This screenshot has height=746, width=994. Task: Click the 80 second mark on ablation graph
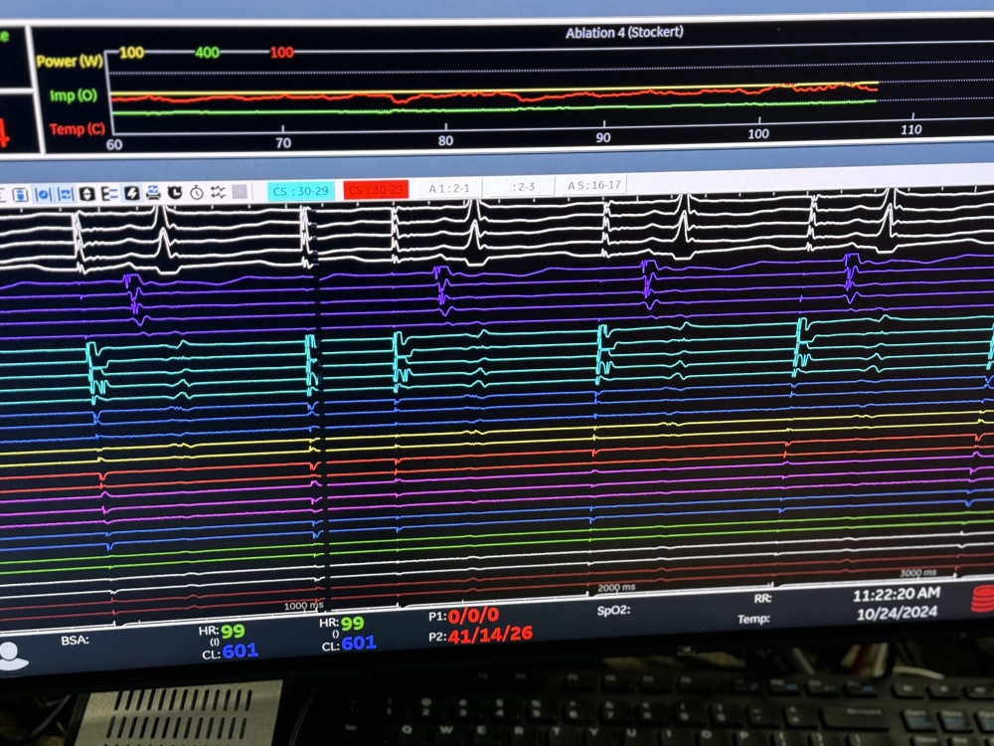[x=445, y=140]
